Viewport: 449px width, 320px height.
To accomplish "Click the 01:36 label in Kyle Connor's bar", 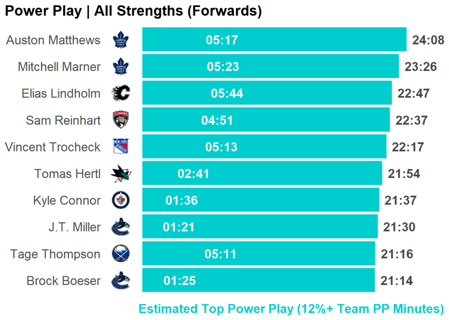I will (x=182, y=200).
